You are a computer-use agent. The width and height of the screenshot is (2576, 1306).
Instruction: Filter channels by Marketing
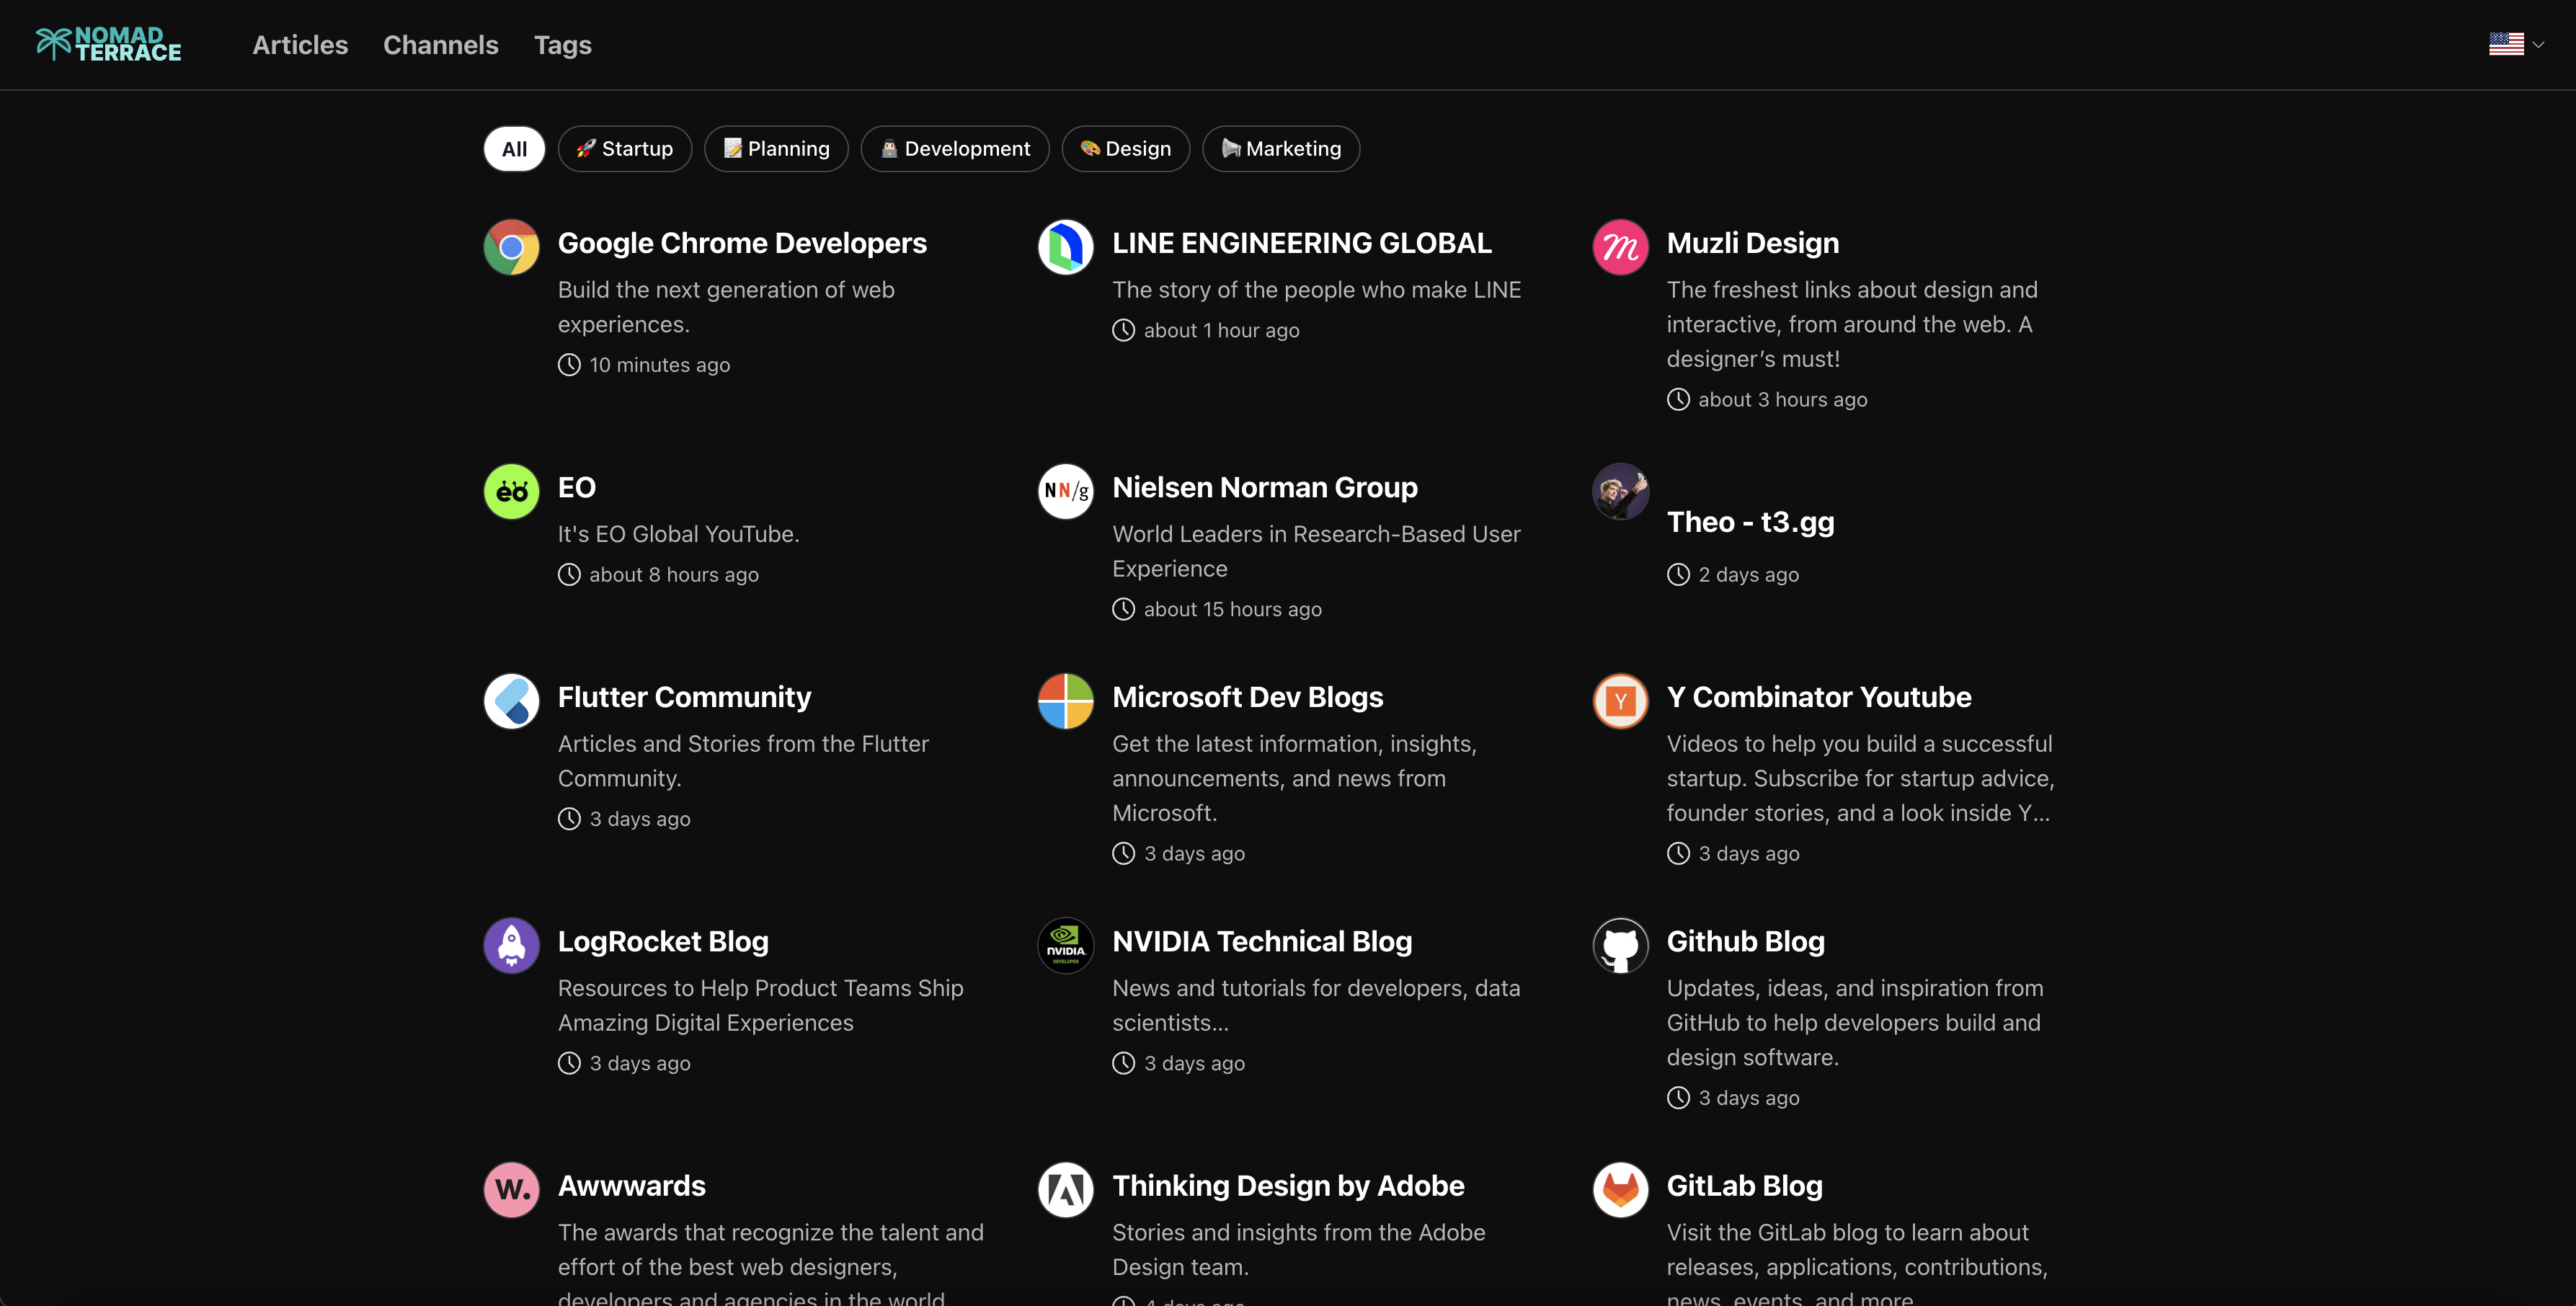pyautogui.click(x=1281, y=149)
